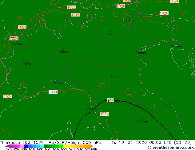Click the 1024 isobar label beside Aosta
Screen dimensions: 195x150
click(14, 39)
